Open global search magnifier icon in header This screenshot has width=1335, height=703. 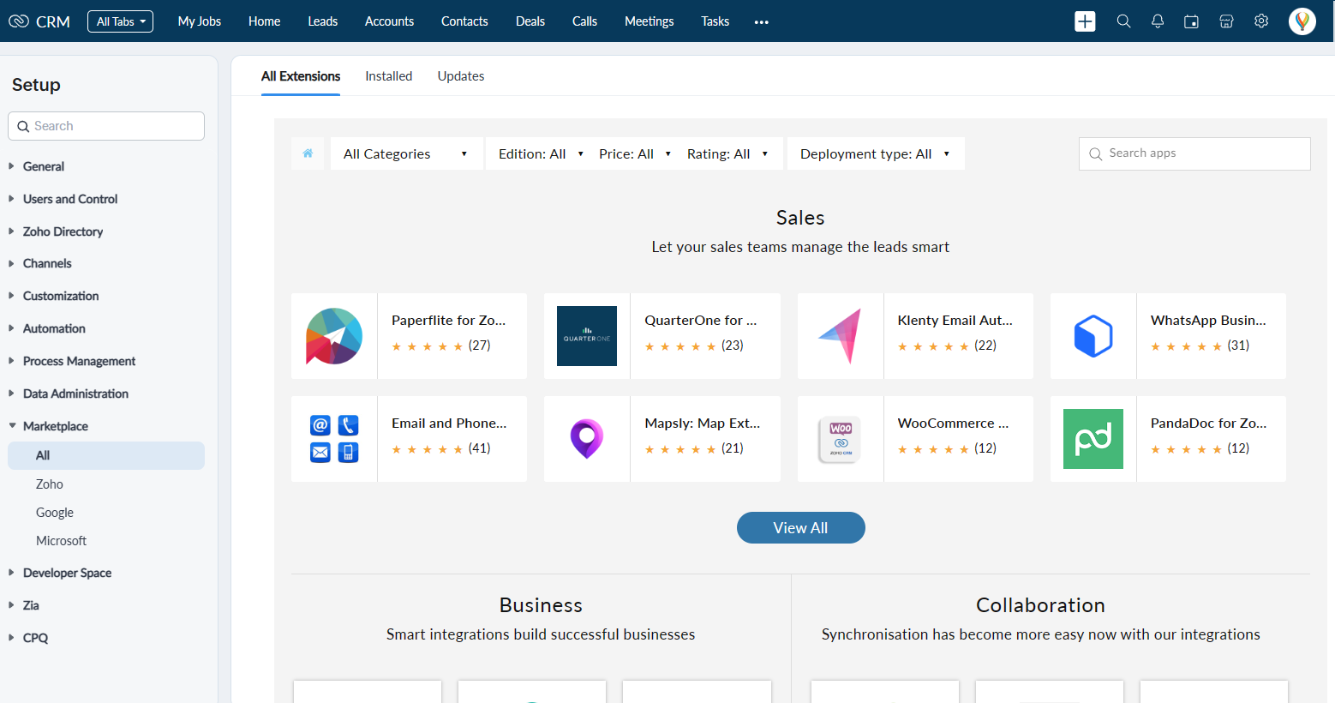point(1123,21)
